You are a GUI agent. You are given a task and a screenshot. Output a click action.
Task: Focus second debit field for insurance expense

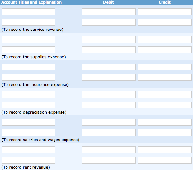click(x=109, y=77)
